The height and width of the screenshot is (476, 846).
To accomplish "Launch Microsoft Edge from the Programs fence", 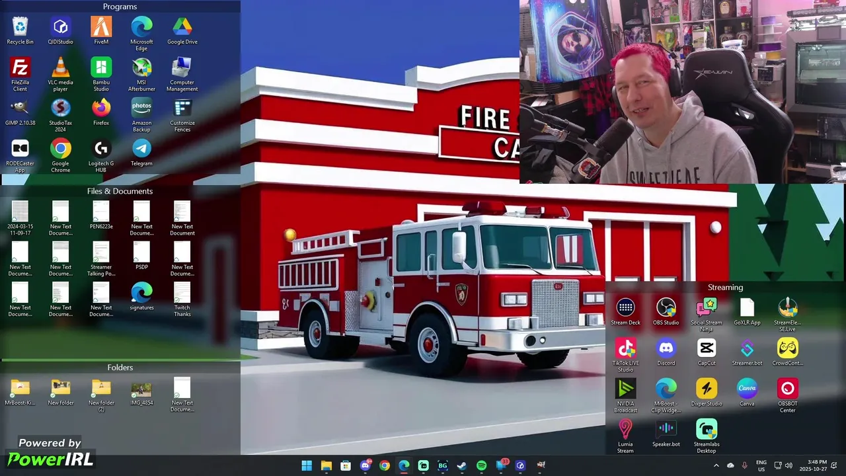I will tap(141, 34).
